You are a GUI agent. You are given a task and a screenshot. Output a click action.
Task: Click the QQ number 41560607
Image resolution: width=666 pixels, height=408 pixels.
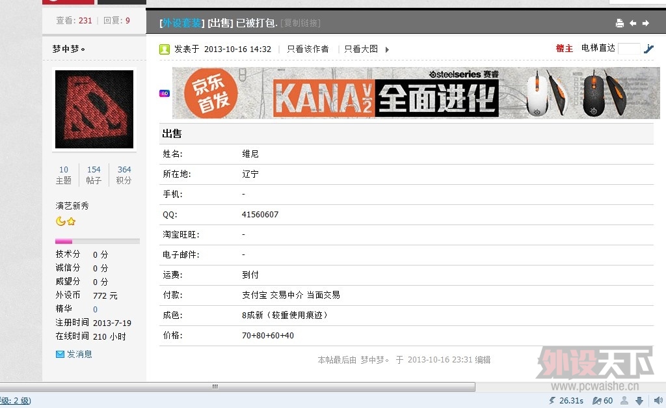(x=260, y=215)
